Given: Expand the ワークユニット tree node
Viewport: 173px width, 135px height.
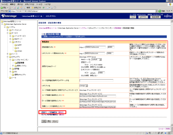Looking at the screenshot, I should [7, 30].
